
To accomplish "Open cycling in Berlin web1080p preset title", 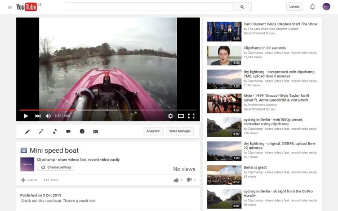I will point(273,122).
